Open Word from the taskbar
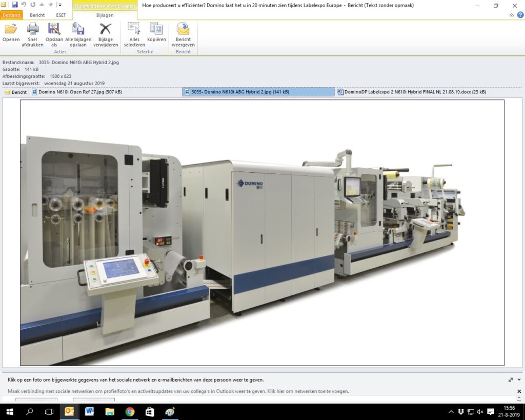The image size is (525, 420). 89,412
